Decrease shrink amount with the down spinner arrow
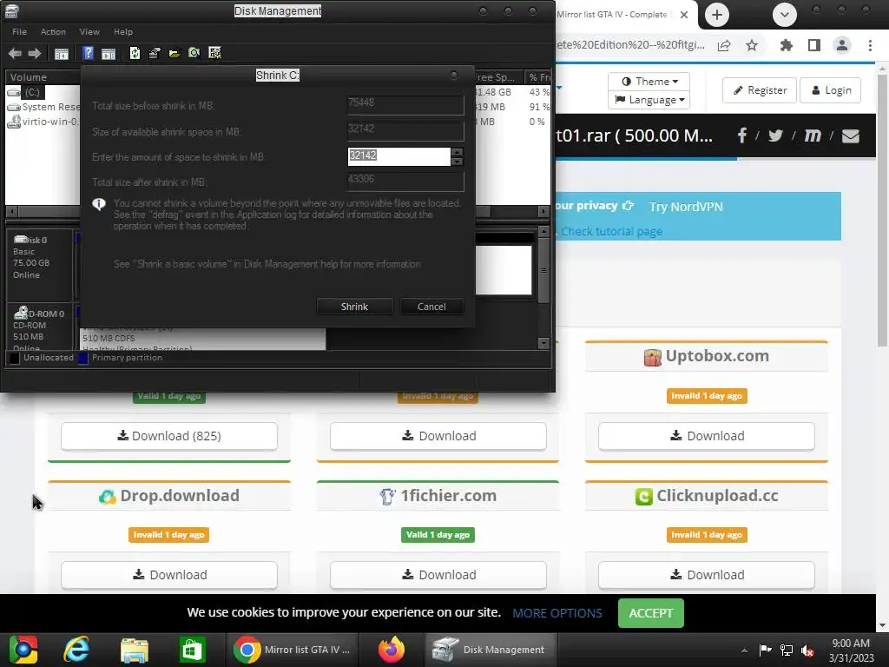The image size is (889, 667). point(457,162)
